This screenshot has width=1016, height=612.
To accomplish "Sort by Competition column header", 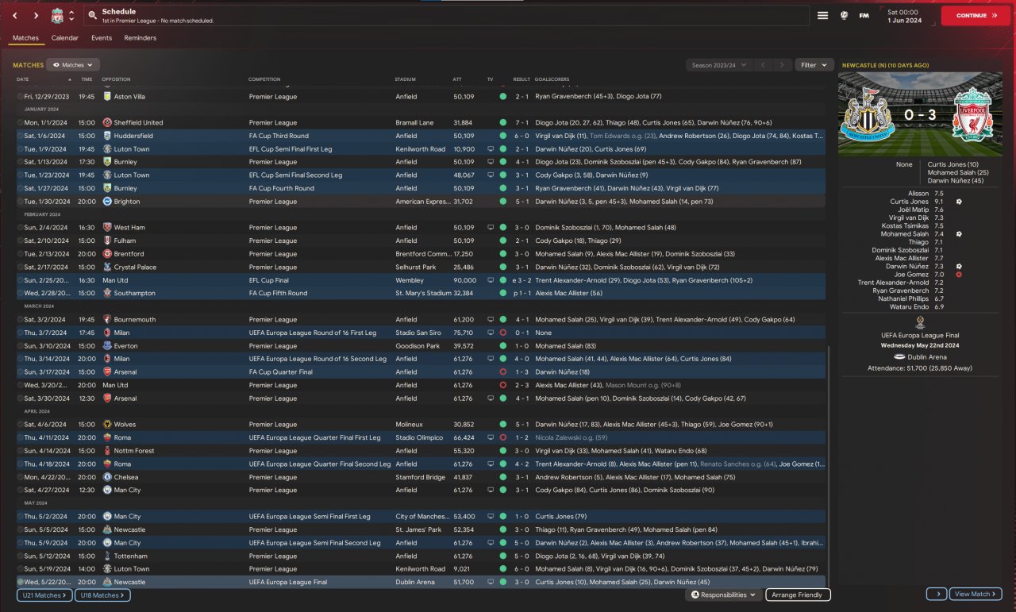I will coord(264,79).
